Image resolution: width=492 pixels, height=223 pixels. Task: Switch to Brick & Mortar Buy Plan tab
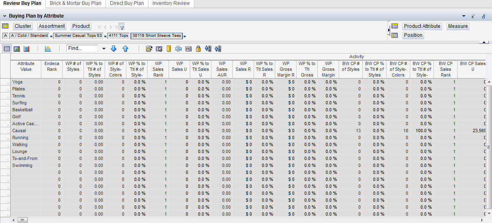(x=76, y=3)
